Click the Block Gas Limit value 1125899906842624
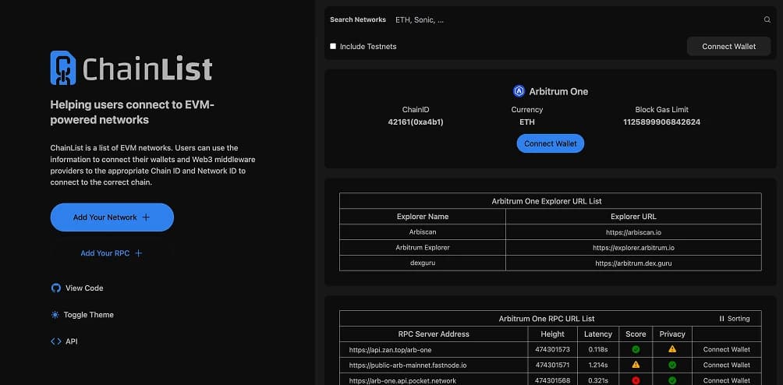This screenshot has height=385, width=783. click(x=661, y=122)
